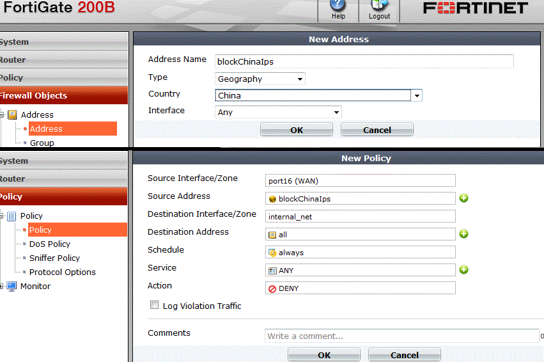Click the 'always' schedule clock icon
Viewport: 544px width, 362px height.
coord(272,253)
